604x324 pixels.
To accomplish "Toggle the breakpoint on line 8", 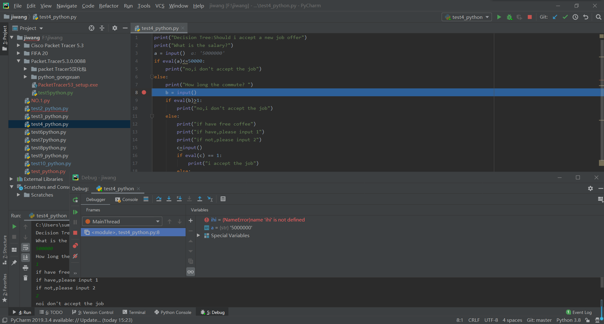I will click(144, 92).
